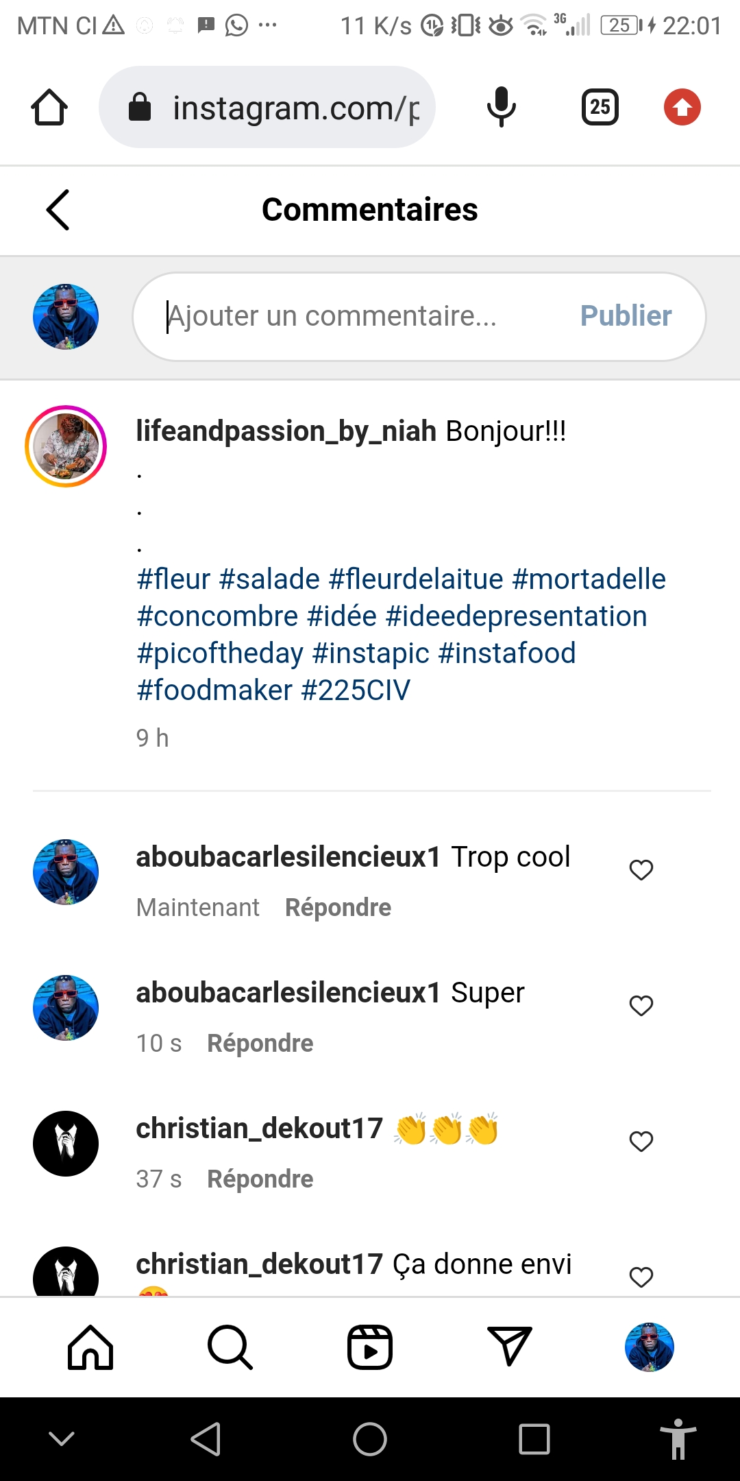Open the Reels tab icon
This screenshot has width=740, height=1481.
370,1347
